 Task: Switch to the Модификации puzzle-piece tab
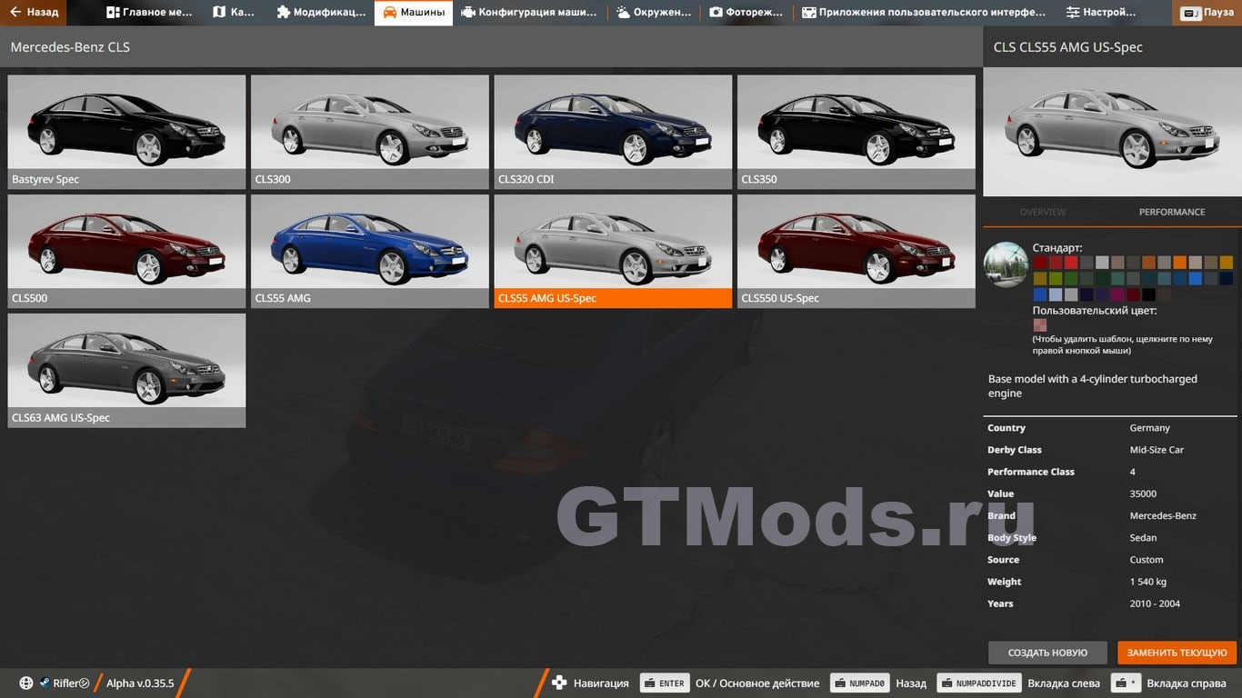pyautogui.click(x=321, y=13)
